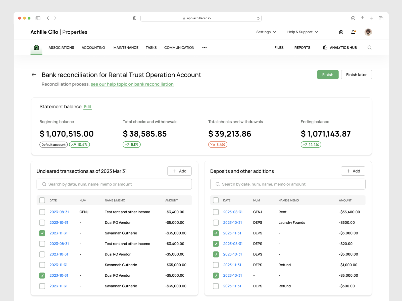Open the REPORTS menu
Screen dimensions: 402x301
coord(302,47)
